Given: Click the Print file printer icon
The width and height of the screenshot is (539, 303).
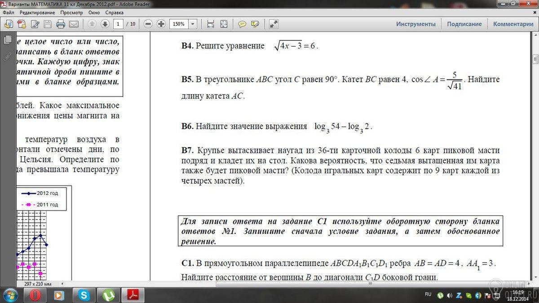Looking at the screenshot, I should click(x=61, y=24).
